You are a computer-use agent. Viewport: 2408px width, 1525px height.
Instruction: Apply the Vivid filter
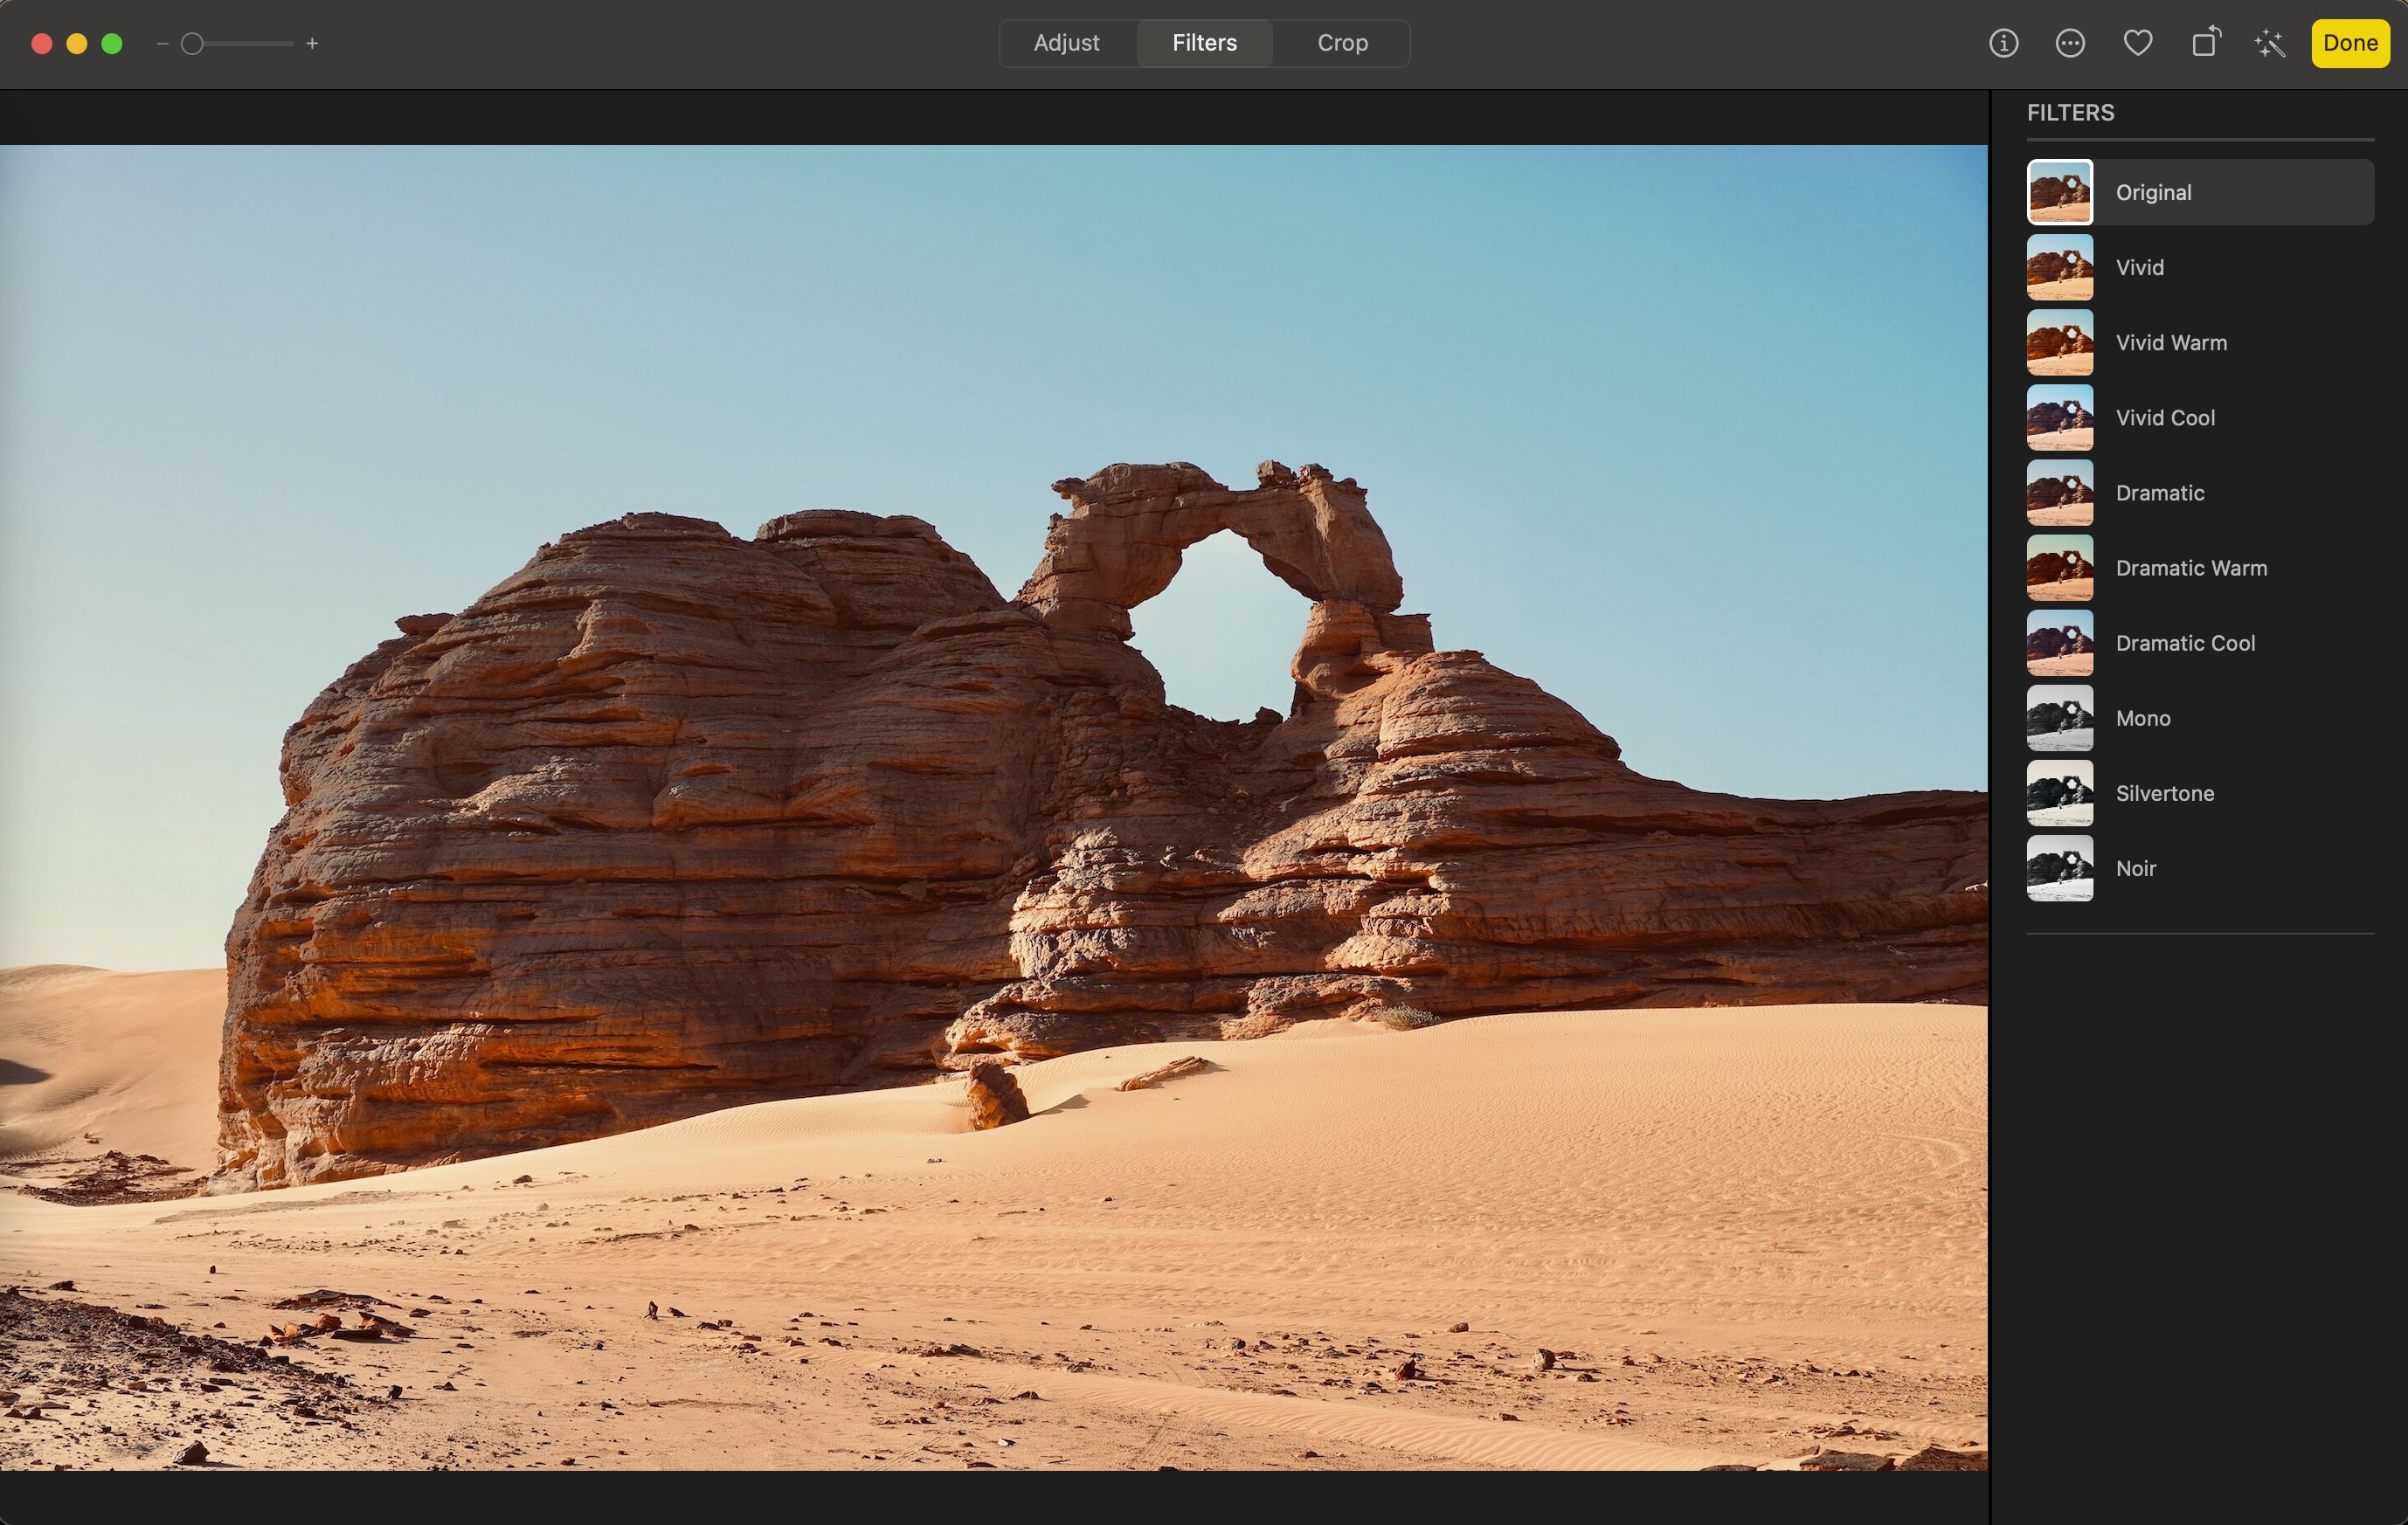2139,268
